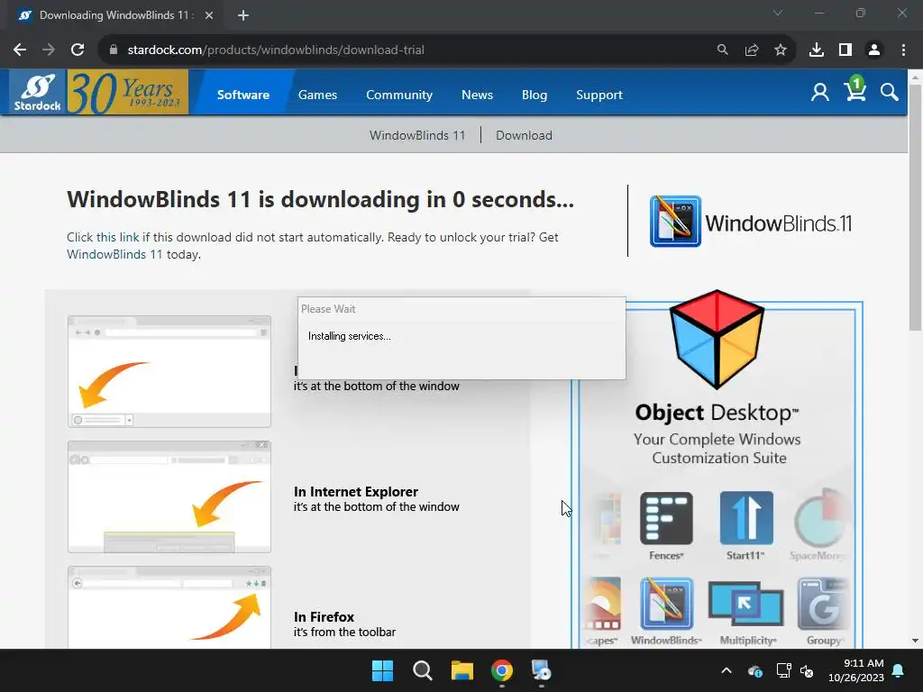
Task: Toggle the Chrome side panel icon
Action: (x=845, y=50)
